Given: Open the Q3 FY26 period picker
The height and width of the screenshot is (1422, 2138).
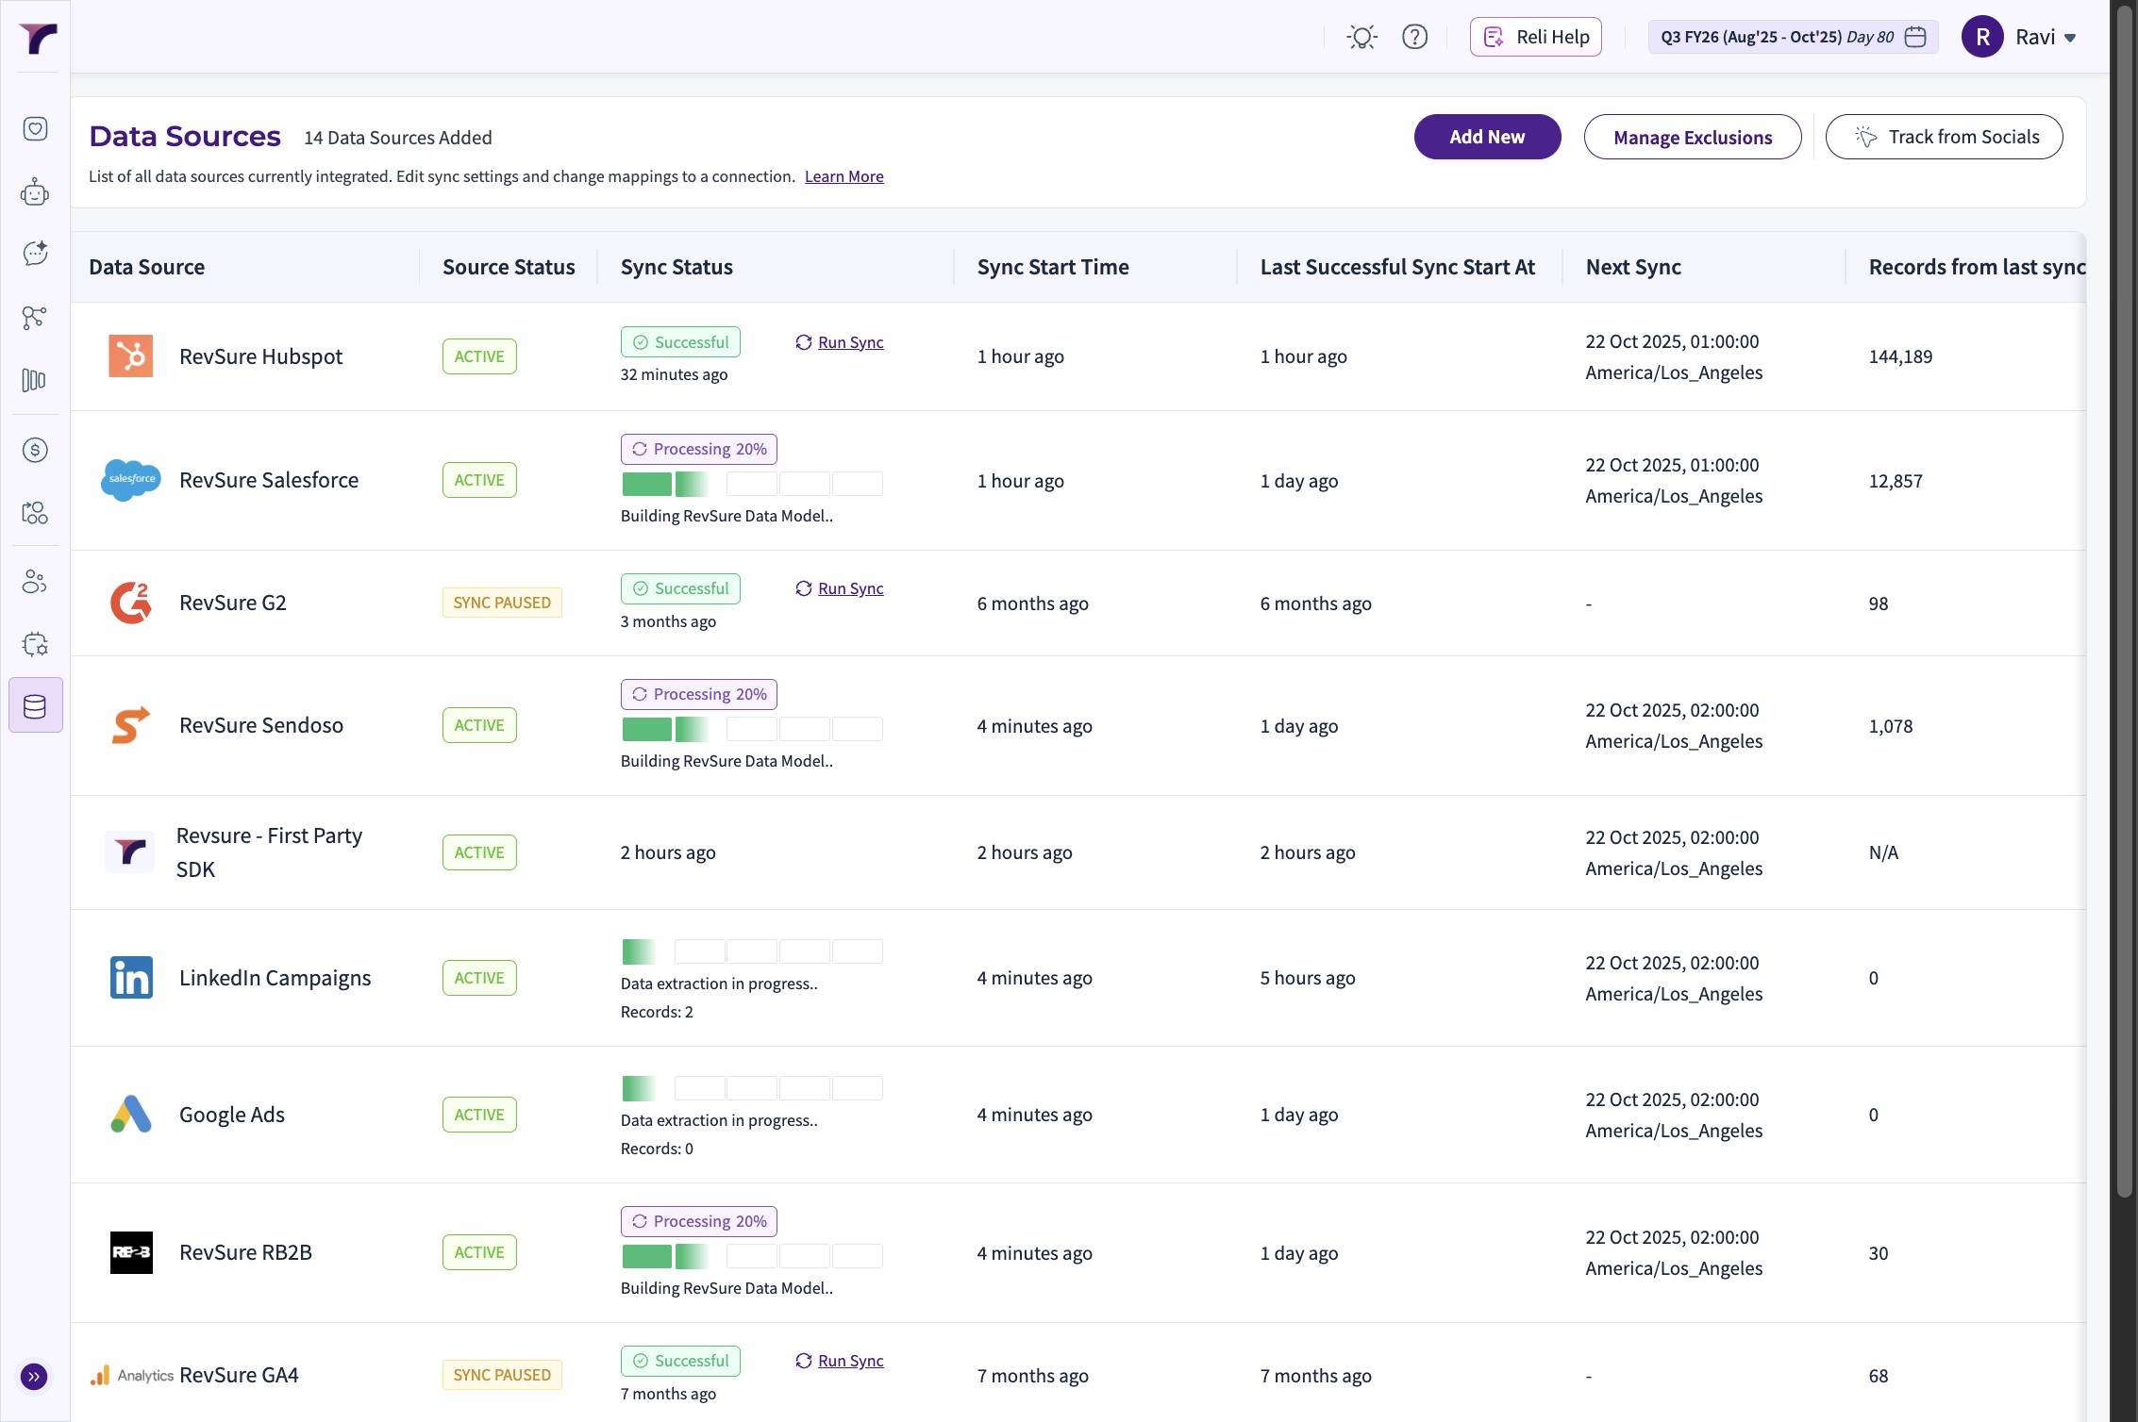Looking at the screenshot, I should pyautogui.click(x=1792, y=38).
